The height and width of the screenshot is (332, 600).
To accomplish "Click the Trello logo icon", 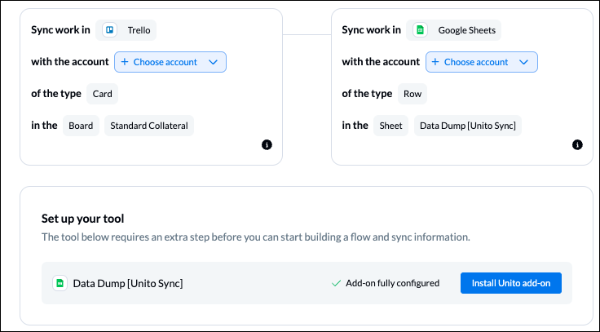I will pyautogui.click(x=110, y=30).
